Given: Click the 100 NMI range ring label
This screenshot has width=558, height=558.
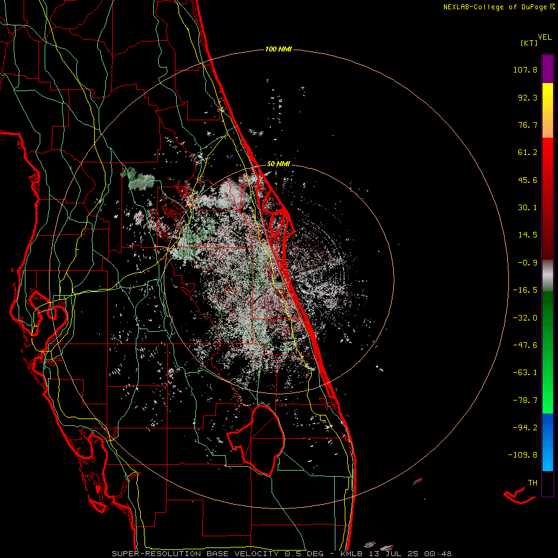Looking at the screenshot, I should click(x=278, y=49).
